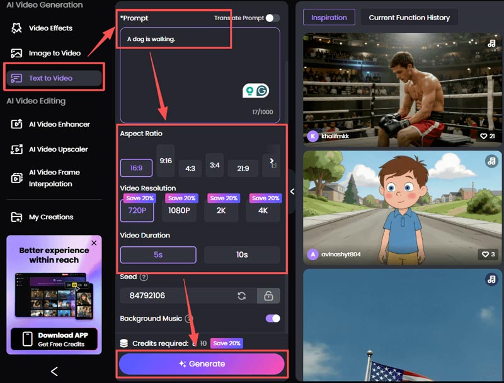
Task: Collapse the settings panel side arrow
Action: point(292,191)
